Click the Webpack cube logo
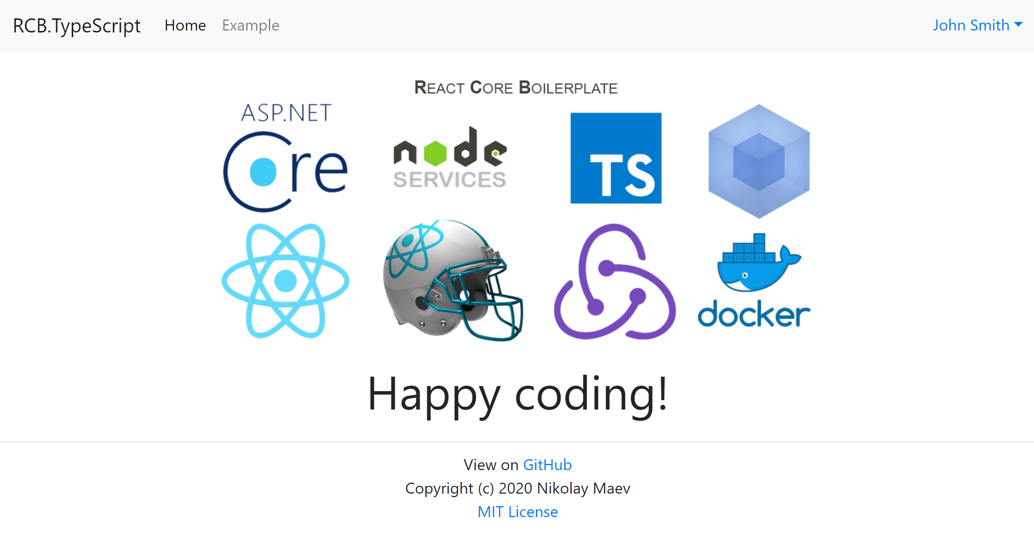1034x539 pixels. point(759,162)
